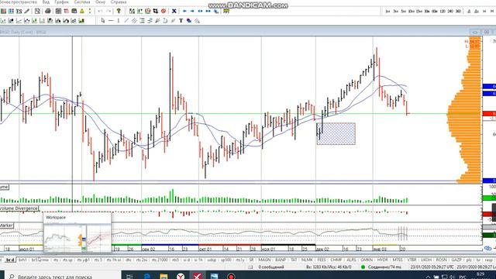This screenshot has height=279, width=496.
Task: Switch chart to 5m timeframe
Action: point(403,11)
